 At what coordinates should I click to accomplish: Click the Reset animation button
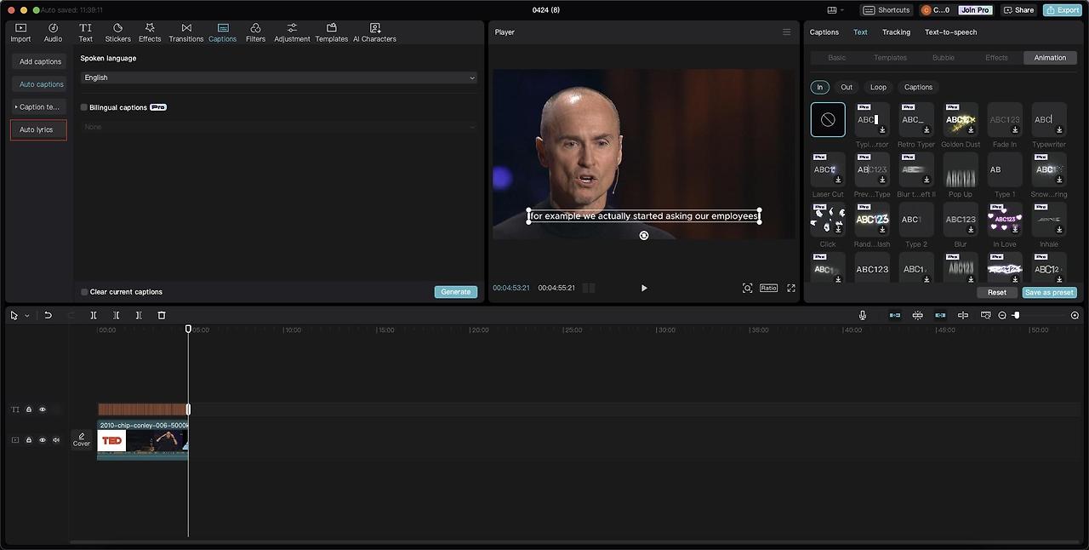click(x=997, y=292)
